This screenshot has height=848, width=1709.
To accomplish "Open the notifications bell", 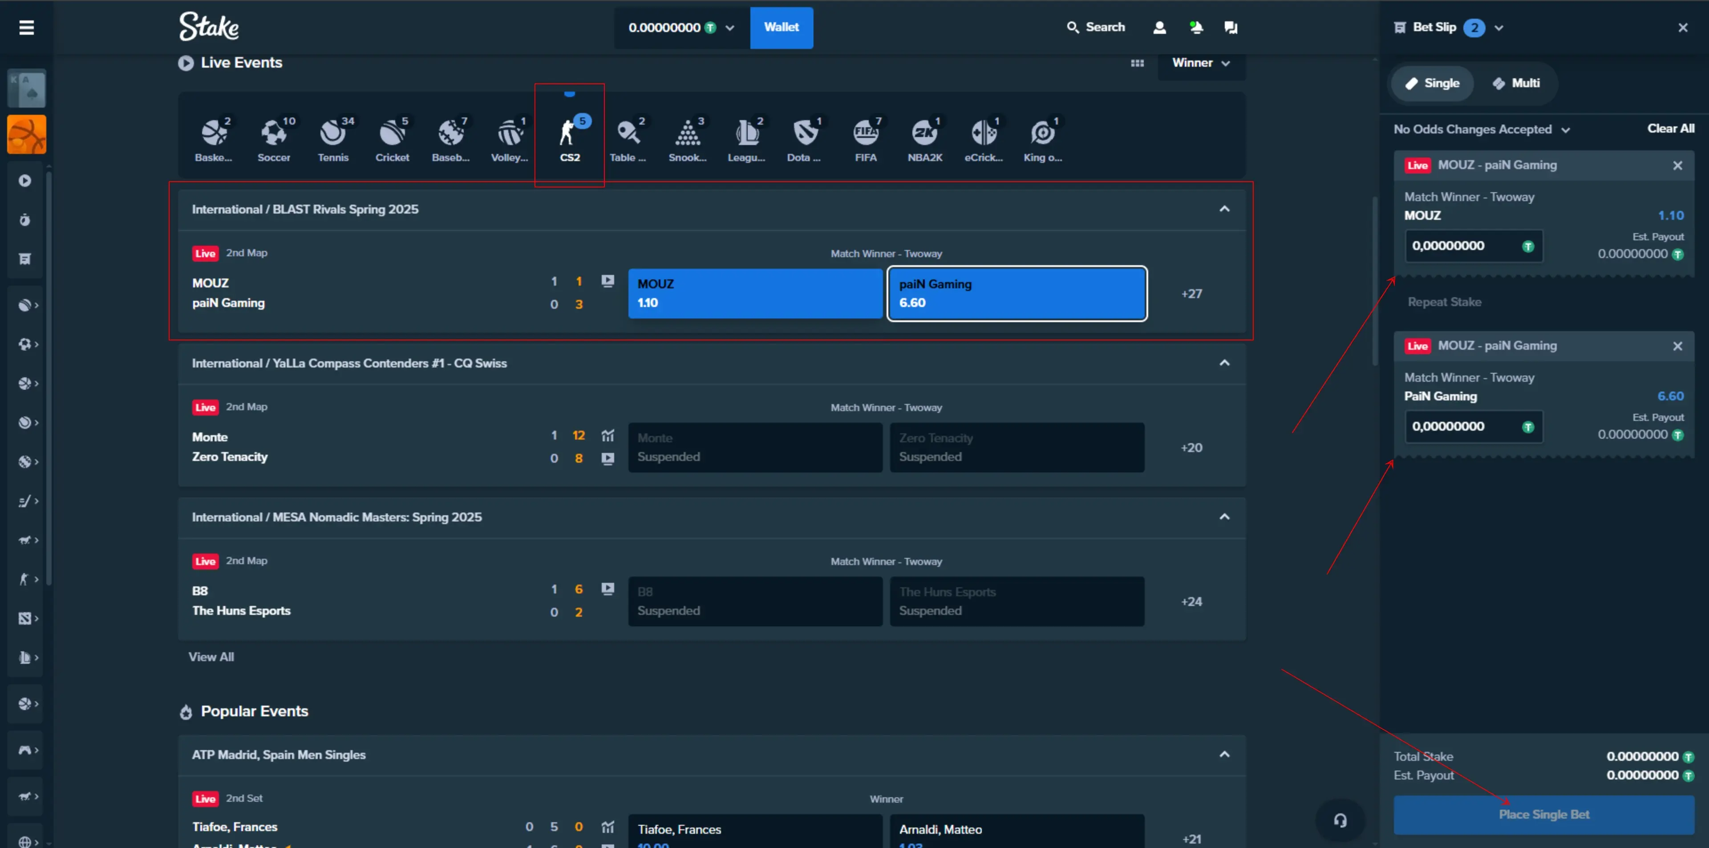I will tap(1195, 27).
